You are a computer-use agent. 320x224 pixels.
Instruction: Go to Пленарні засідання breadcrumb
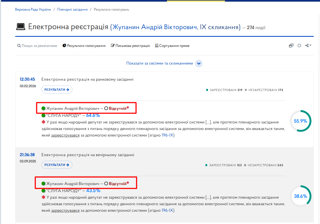[72, 9]
